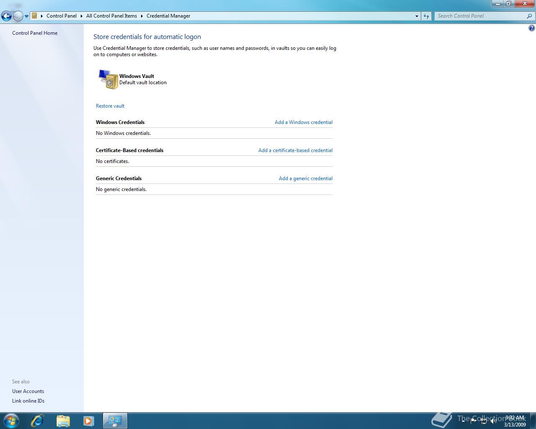
Task: Select the Windows Vault label
Action: coord(137,76)
